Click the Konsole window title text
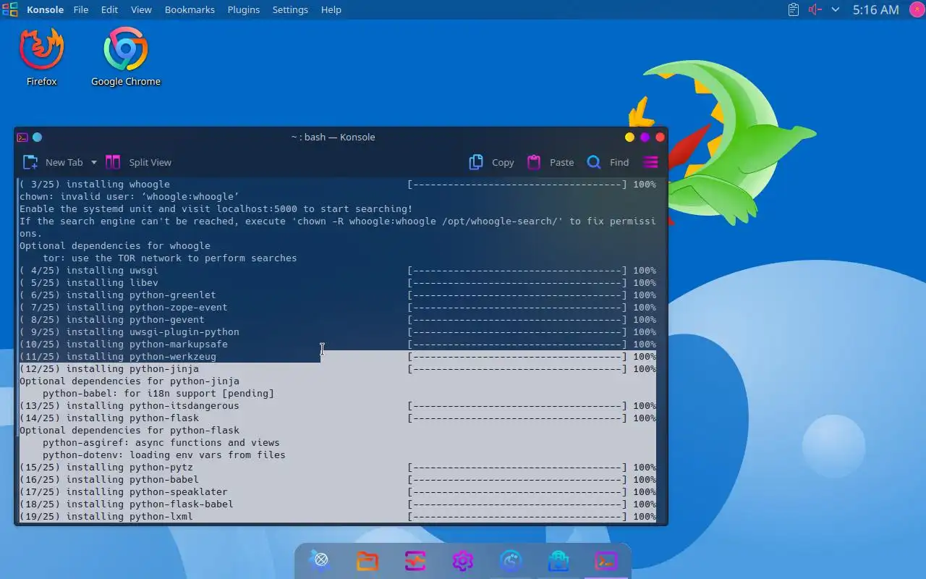Viewport: 926px width, 579px height. (x=333, y=137)
